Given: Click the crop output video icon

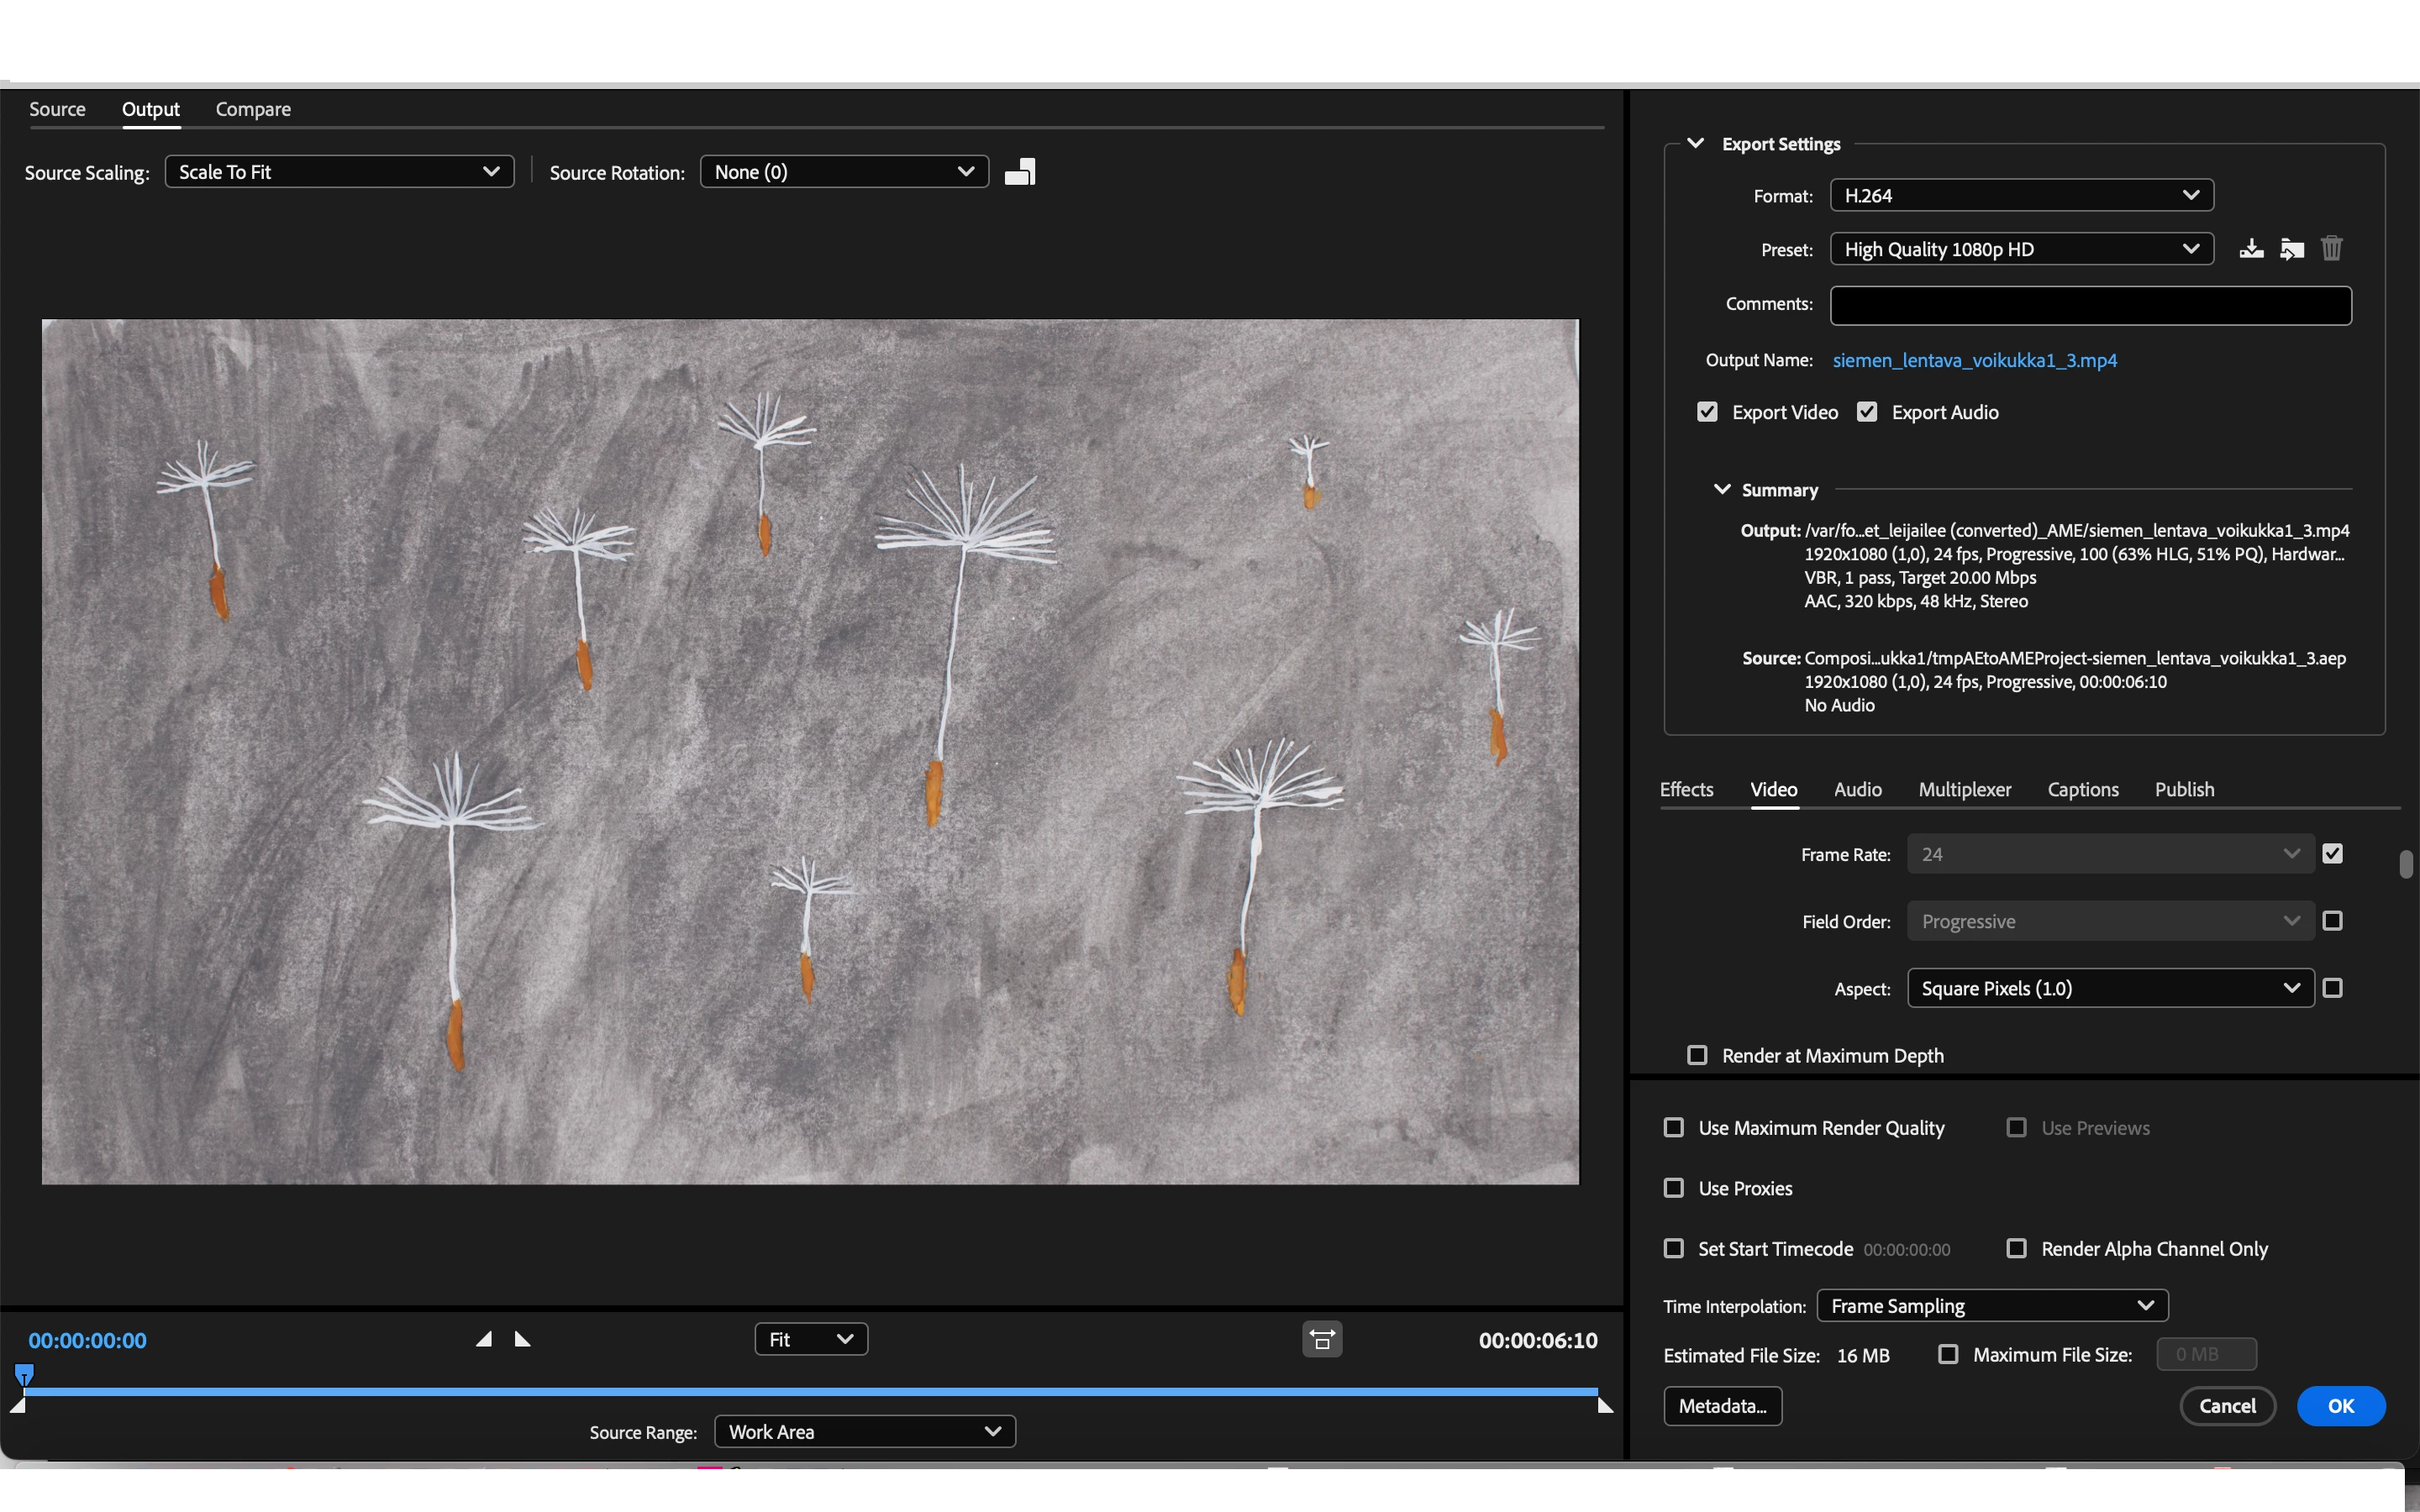Looking at the screenshot, I should tap(1020, 172).
